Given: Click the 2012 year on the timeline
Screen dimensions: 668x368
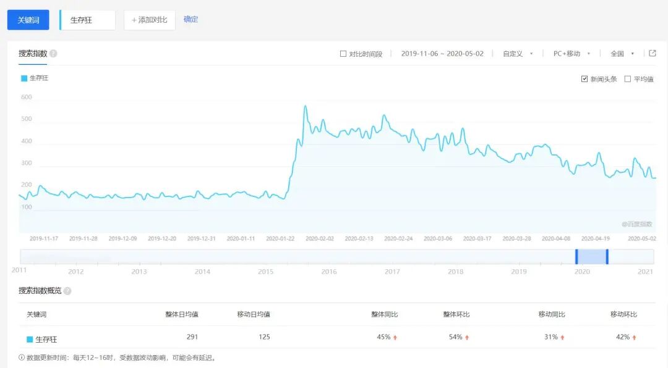Looking at the screenshot, I should tap(76, 272).
